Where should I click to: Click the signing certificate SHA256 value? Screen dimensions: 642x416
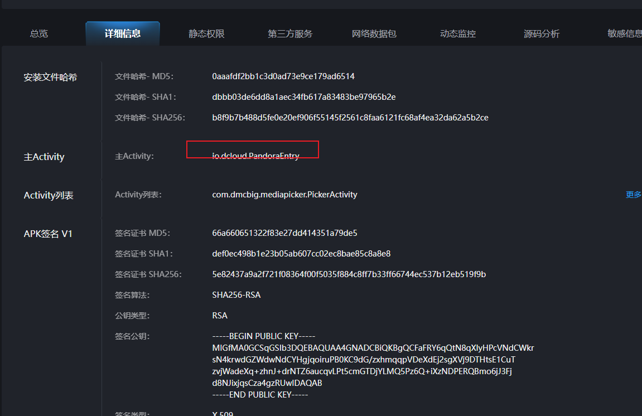click(349, 274)
